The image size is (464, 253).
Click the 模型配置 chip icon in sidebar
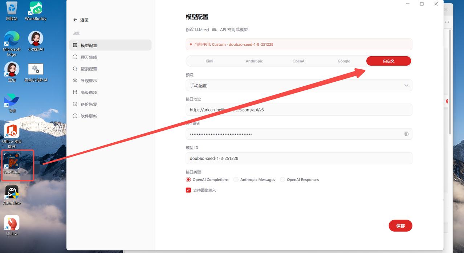point(75,45)
